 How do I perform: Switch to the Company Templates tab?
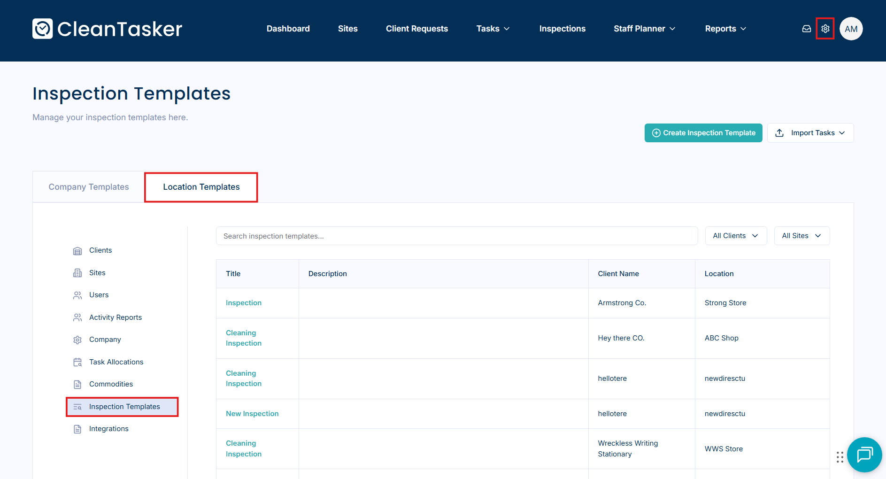pyautogui.click(x=89, y=187)
